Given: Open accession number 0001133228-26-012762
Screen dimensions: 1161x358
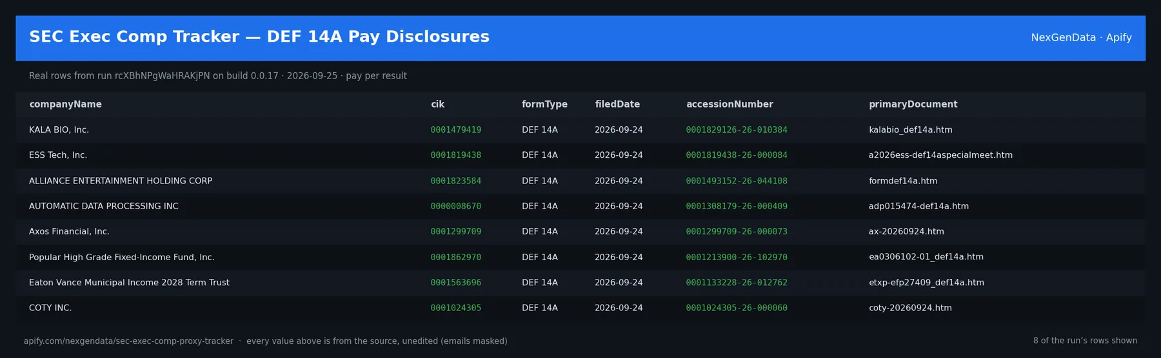Looking at the screenshot, I should pyautogui.click(x=737, y=283).
